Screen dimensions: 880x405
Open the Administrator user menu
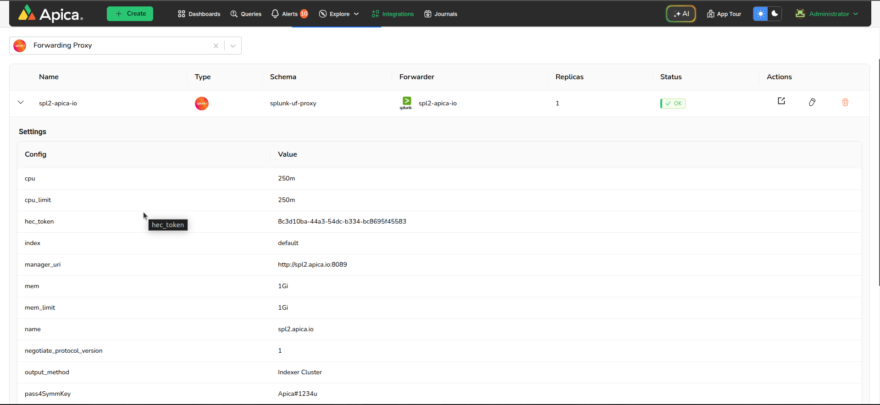pos(827,14)
